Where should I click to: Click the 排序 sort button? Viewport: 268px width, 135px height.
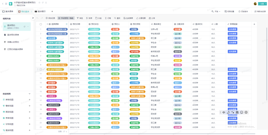(x=89, y=18)
